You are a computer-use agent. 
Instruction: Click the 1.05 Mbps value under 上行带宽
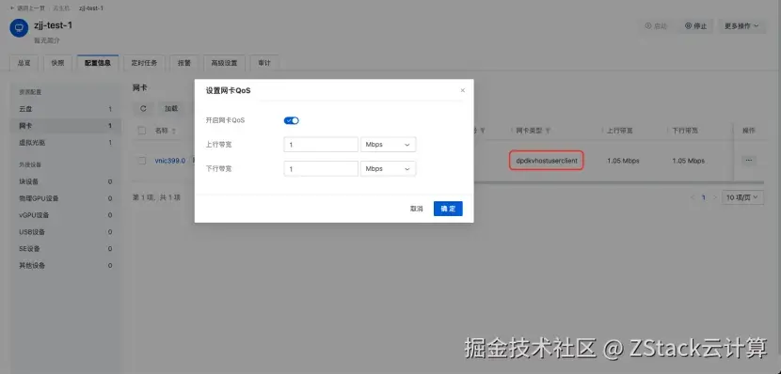(623, 161)
